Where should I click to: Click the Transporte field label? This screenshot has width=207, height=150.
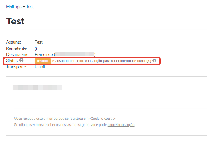coord(16,67)
